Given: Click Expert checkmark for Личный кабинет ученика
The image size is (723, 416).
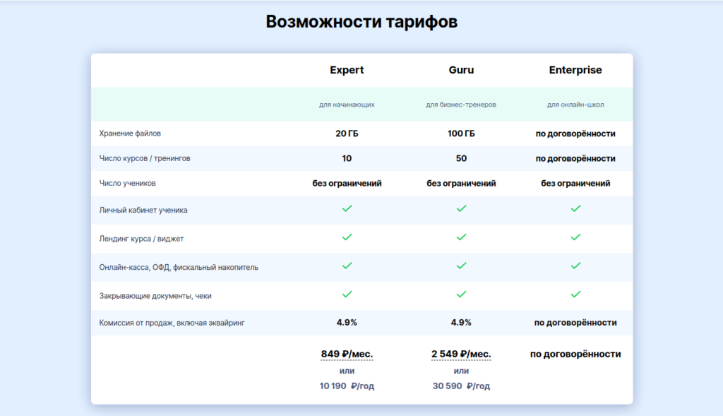Looking at the screenshot, I should pos(347,208).
